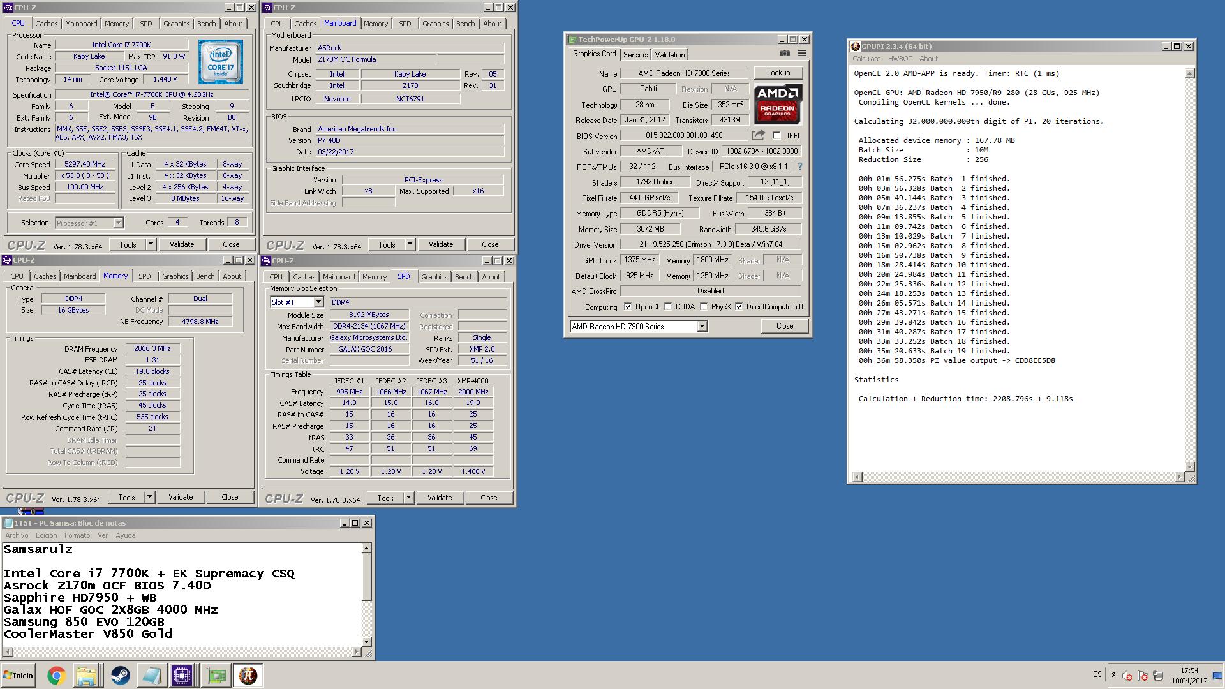Open the Bench tab in the CPU window

206,24
